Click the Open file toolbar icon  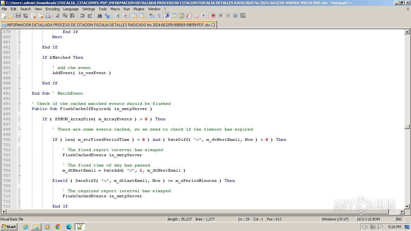(x=11, y=16)
